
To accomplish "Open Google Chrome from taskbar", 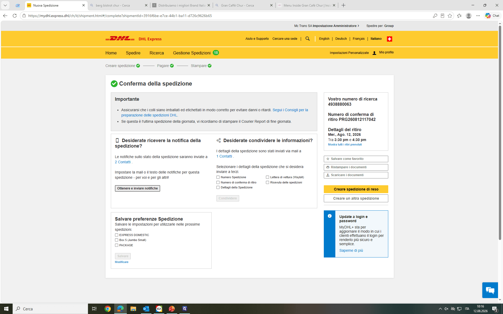I will (x=107, y=309).
